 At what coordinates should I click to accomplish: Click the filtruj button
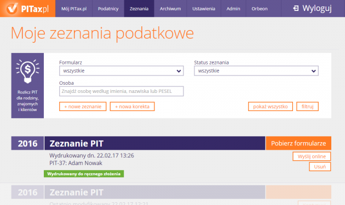pyautogui.click(x=307, y=107)
